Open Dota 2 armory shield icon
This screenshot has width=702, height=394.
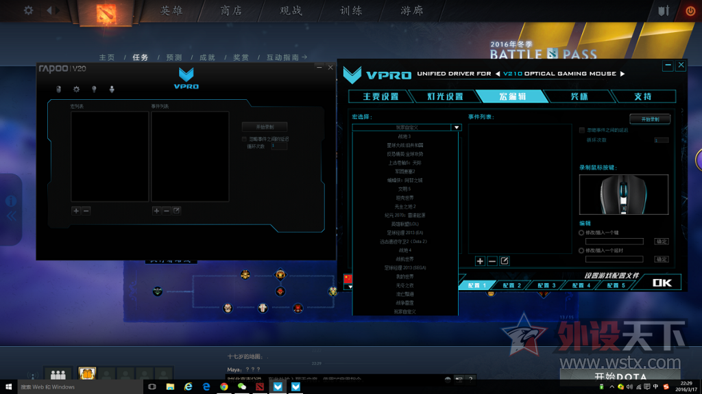coord(664,11)
